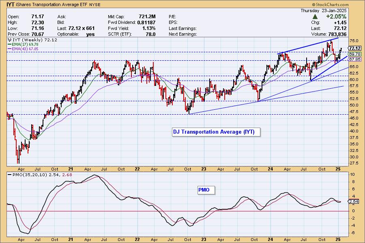
Task: Click the Optionable value yes
Action: click(90, 34)
